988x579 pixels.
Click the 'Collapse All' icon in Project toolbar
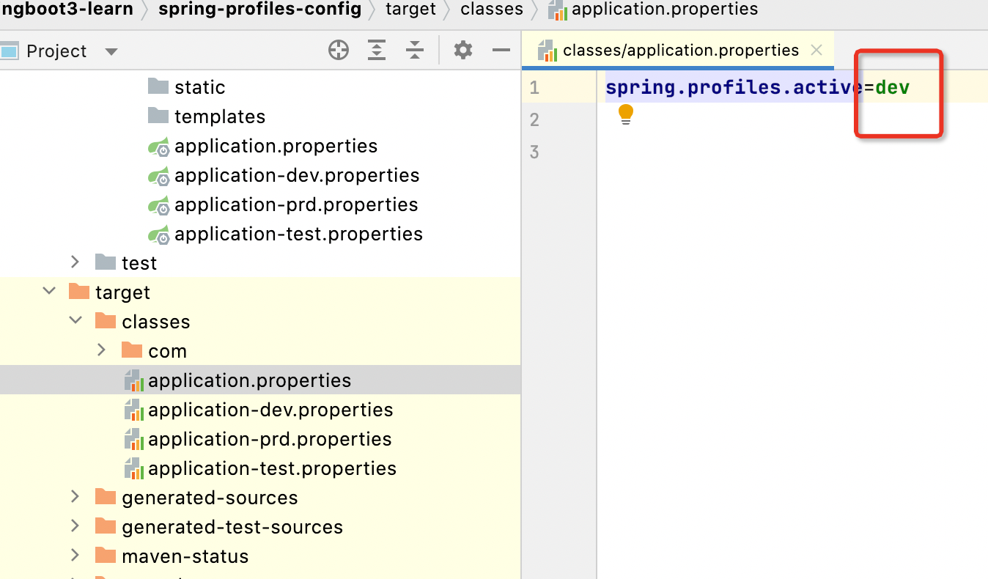click(x=414, y=51)
